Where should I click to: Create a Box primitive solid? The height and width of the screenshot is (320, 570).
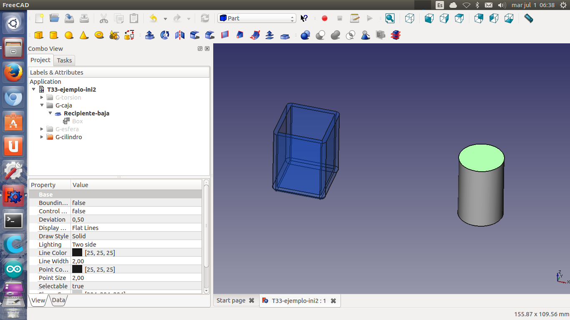coord(39,35)
